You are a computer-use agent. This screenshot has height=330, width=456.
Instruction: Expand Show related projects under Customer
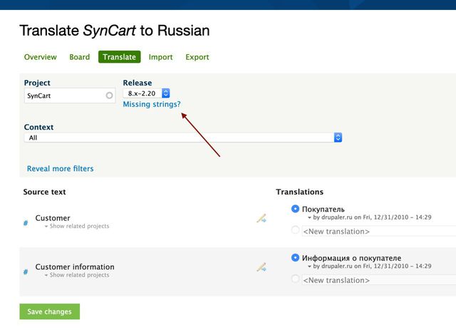click(77, 226)
